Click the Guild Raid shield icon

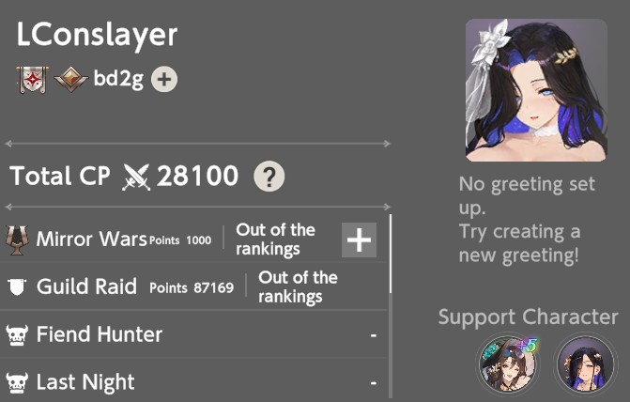click(17, 286)
